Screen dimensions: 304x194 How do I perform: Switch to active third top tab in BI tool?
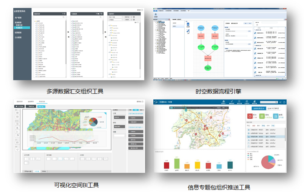click(42, 101)
